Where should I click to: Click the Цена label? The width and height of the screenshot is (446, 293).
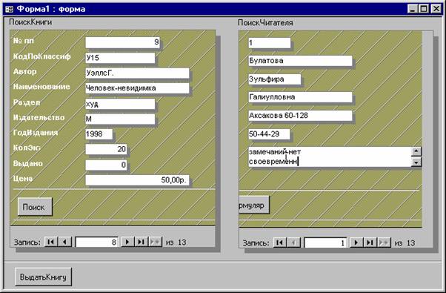coord(23,179)
